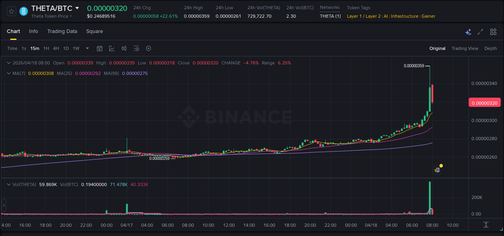Click the current price tag 0.00000320 on axis

click(485, 103)
